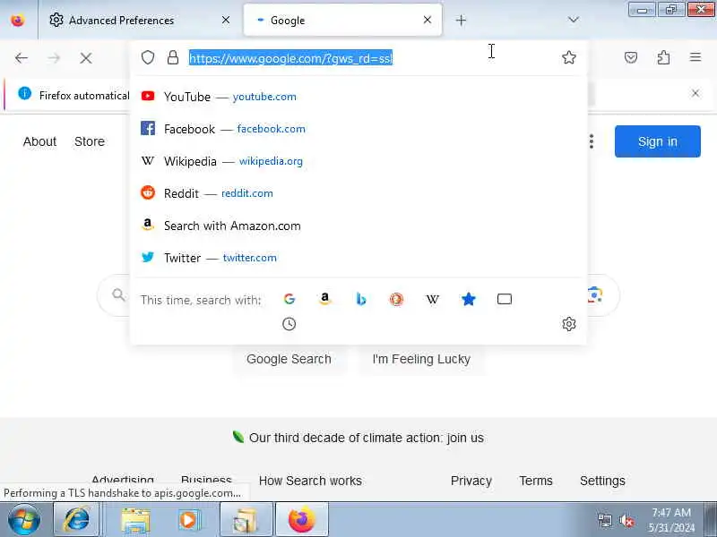This screenshot has width=717, height=537.
Task: Select the Google tab
Action: (343, 20)
